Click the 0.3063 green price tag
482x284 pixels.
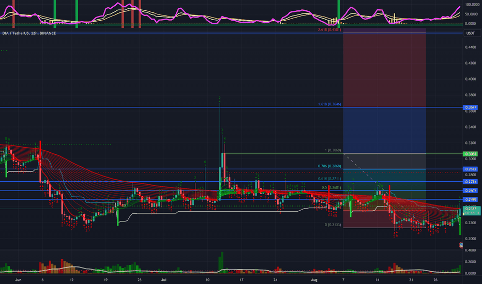(x=470, y=154)
